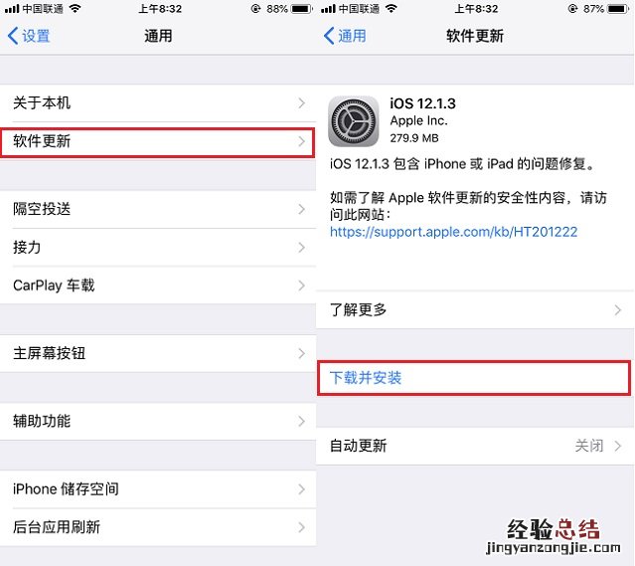Tap the 设置 back arrow icon
635x566 pixels.
[x=13, y=36]
